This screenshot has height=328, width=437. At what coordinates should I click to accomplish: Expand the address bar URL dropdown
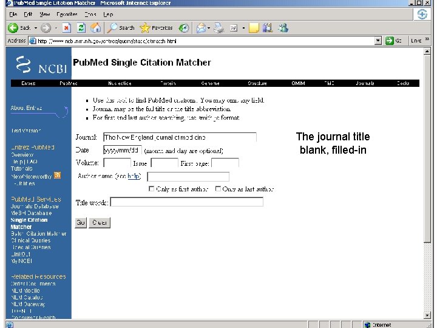[x=378, y=41]
